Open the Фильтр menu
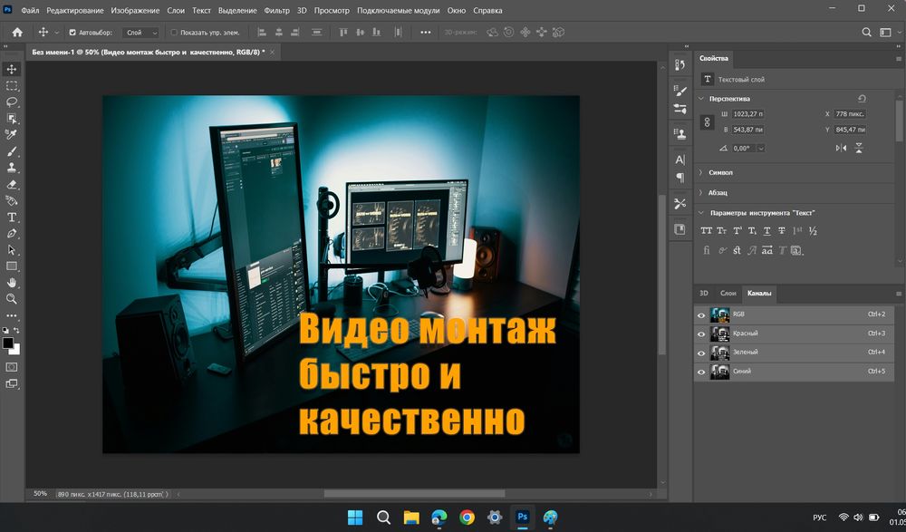 pos(276,11)
